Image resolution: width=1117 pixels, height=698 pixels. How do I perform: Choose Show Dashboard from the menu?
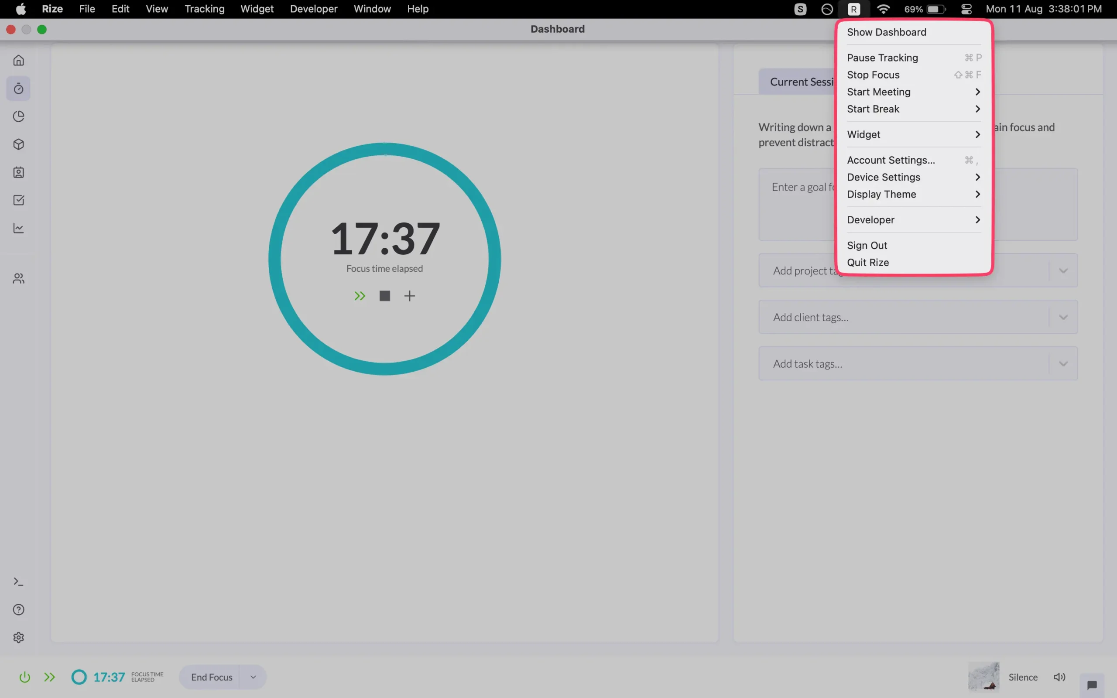click(914, 32)
